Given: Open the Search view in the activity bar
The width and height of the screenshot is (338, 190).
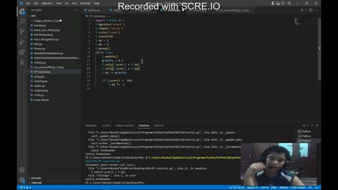Looking at the screenshot, I should coord(22,21).
